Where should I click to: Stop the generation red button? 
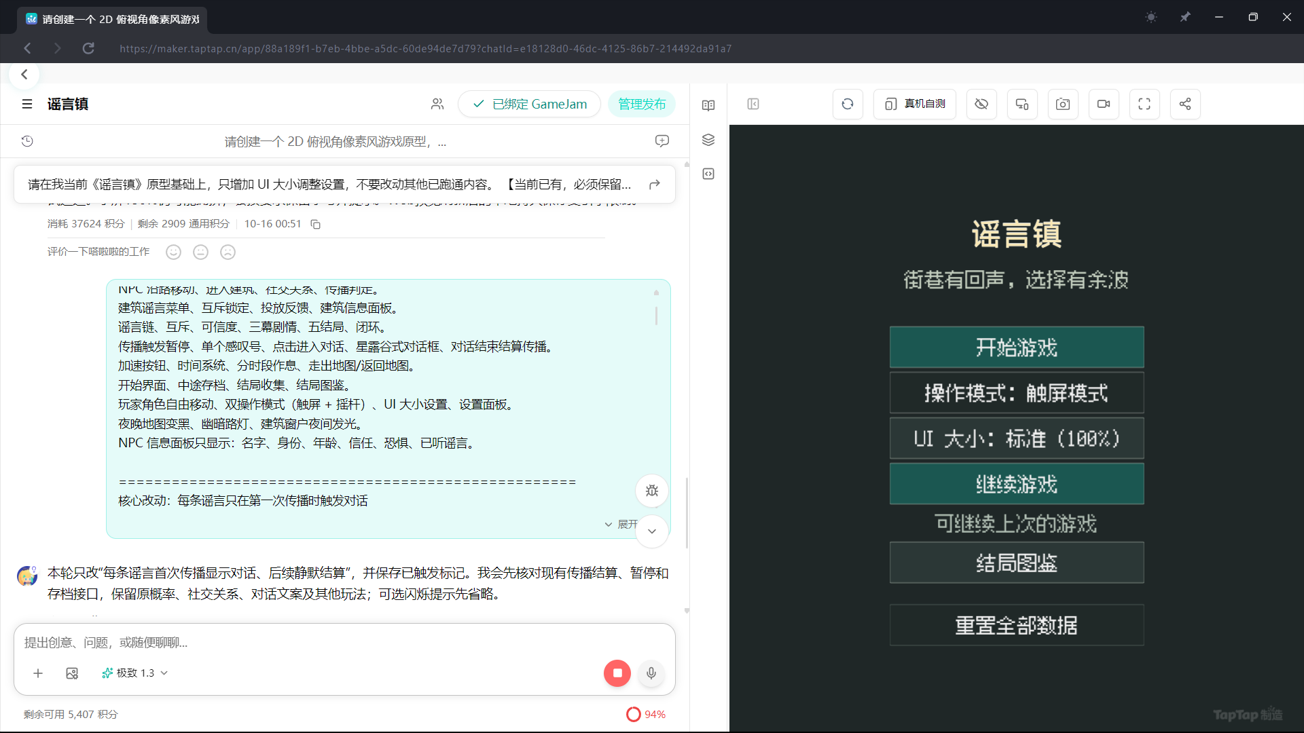click(617, 673)
